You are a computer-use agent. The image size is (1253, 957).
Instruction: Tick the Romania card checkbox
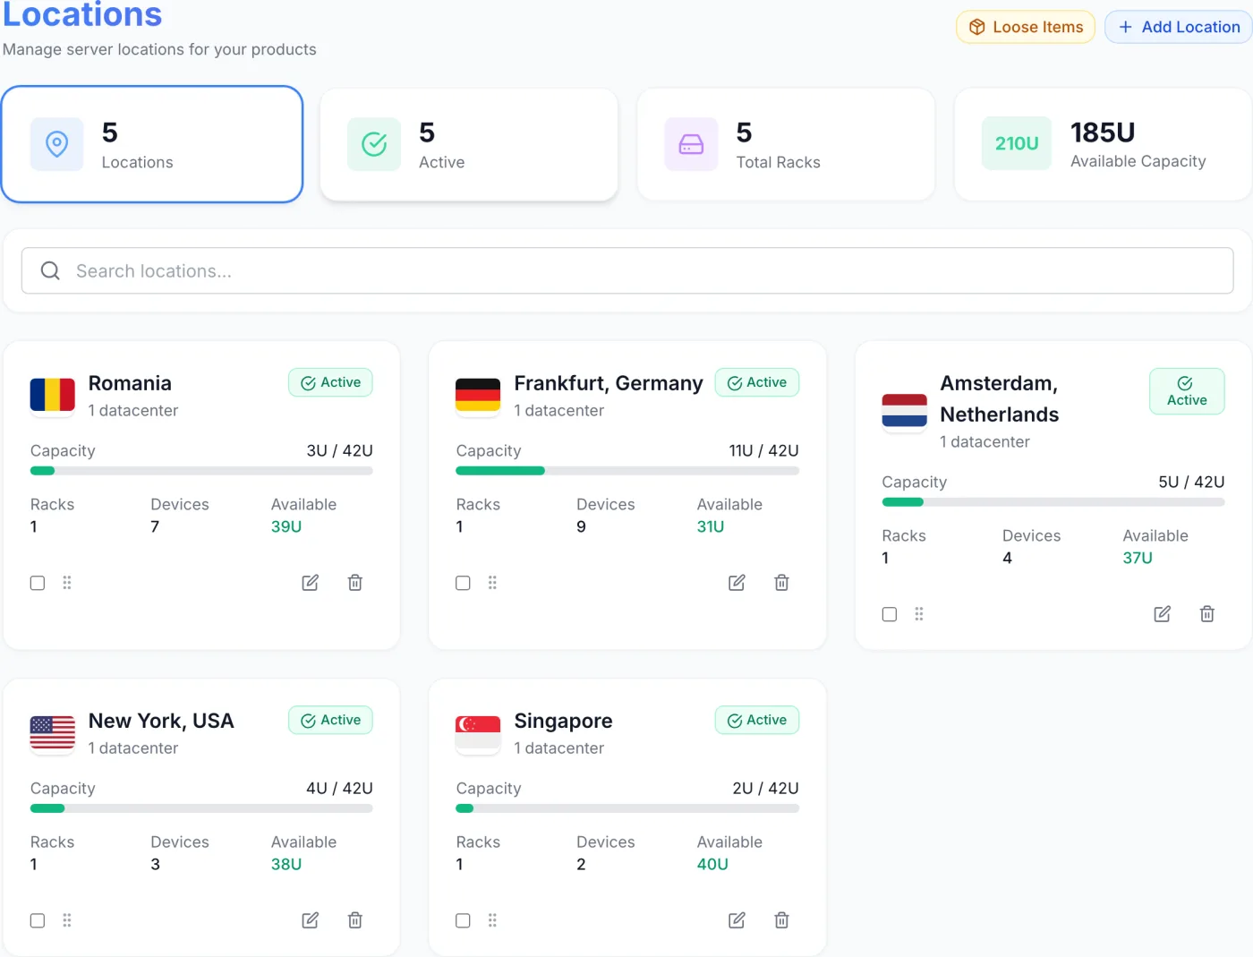pos(38,583)
